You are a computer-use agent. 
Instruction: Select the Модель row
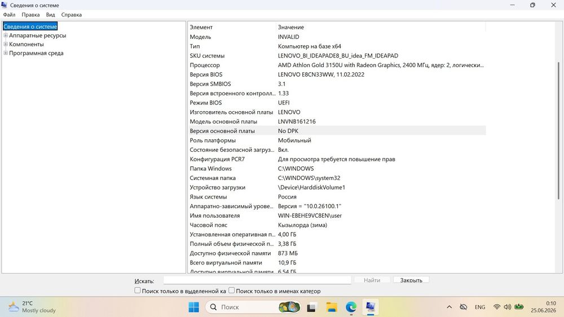coord(337,37)
